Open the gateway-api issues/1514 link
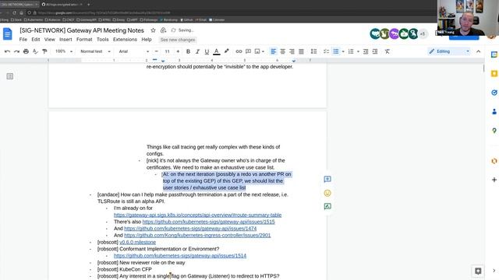This screenshot has width=499, height=280. (180, 256)
